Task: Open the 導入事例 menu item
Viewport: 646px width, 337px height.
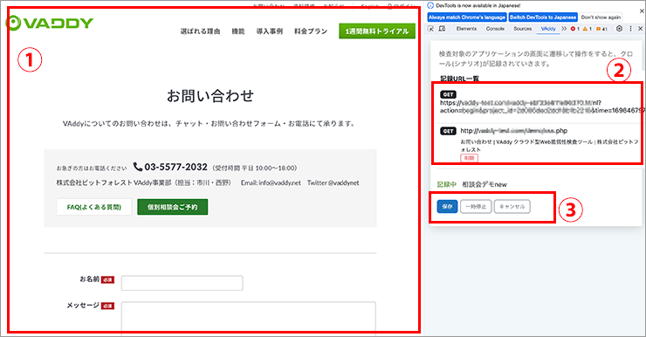Action: 270,31
